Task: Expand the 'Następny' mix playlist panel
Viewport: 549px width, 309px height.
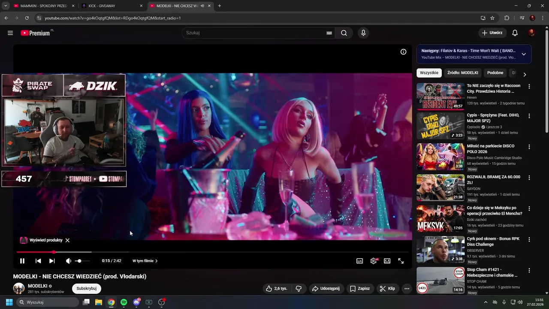Action: [524, 54]
